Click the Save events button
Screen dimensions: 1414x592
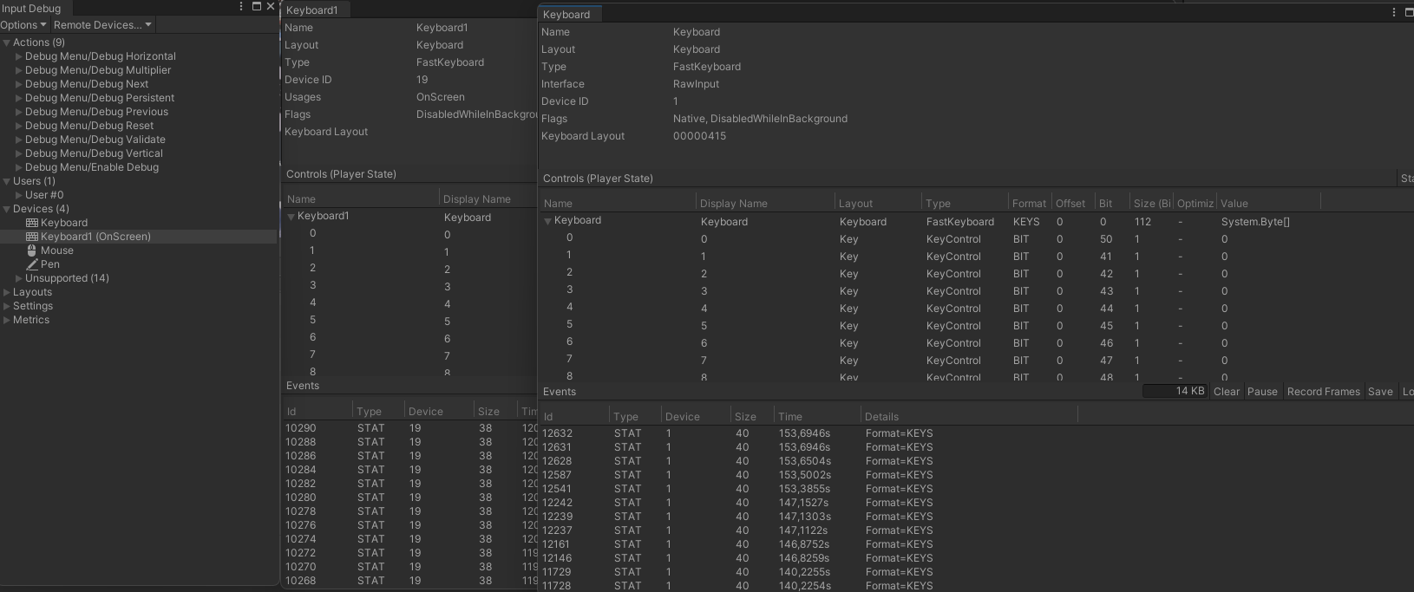1380,392
